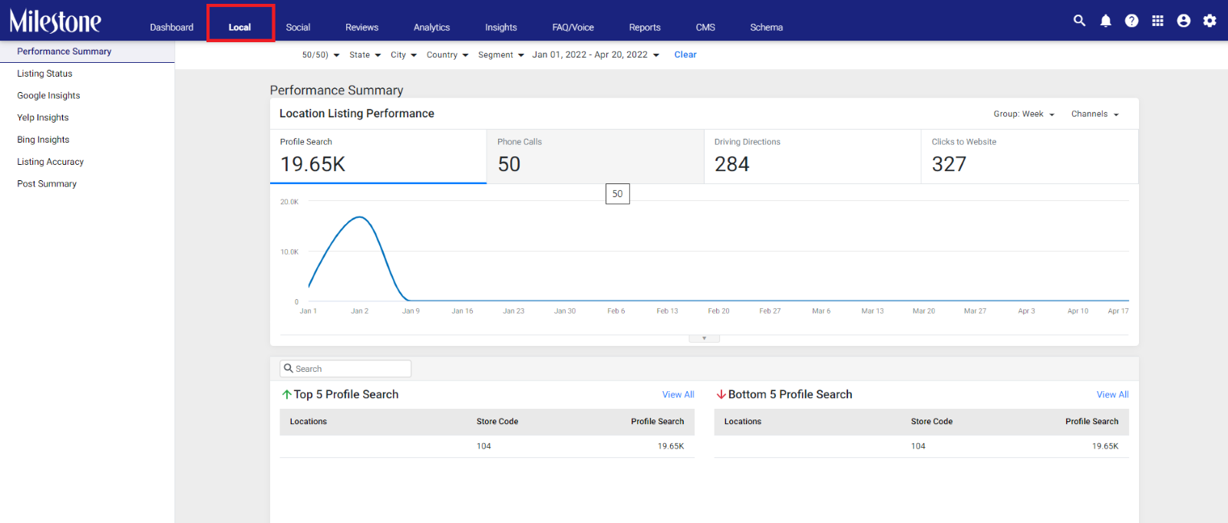Open the Channels dropdown

[1095, 114]
